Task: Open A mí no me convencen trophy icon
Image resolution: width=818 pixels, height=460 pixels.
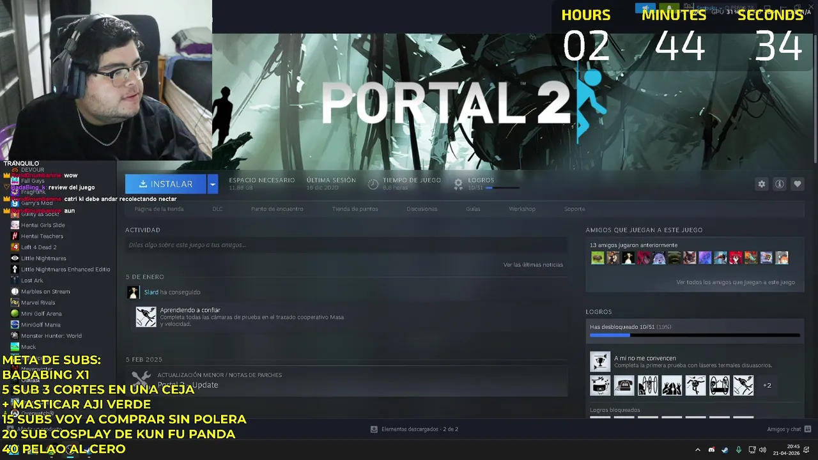Action: click(600, 362)
